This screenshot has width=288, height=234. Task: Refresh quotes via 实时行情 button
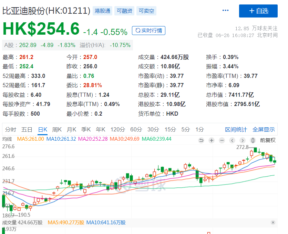point(148,31)
